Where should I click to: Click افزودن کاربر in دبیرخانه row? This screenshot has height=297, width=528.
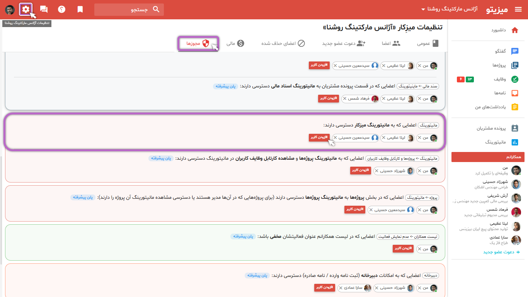point(325,288)
